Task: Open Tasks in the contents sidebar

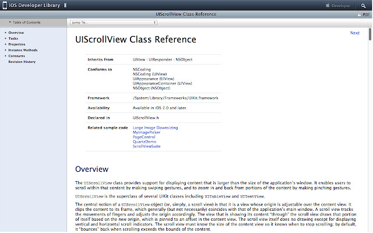Action: 13,38
